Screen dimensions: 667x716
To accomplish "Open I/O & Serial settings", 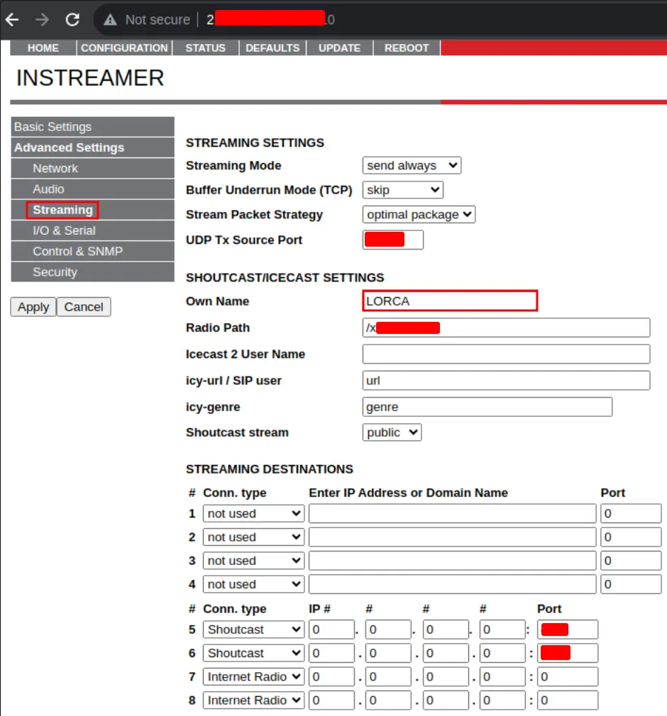I will click(93, 230).
